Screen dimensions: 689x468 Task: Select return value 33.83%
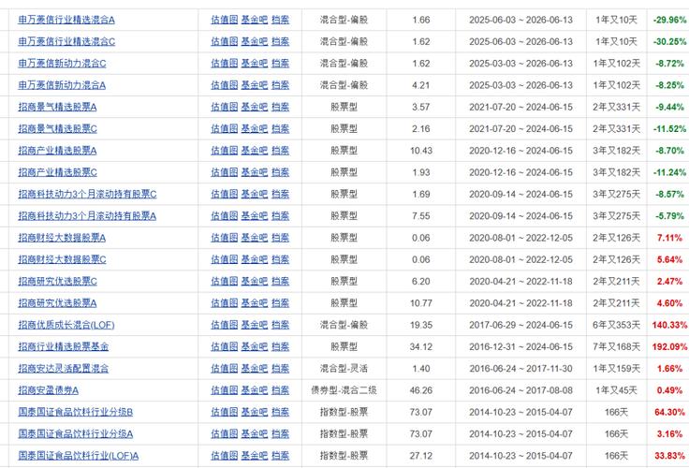pos(669,456)
